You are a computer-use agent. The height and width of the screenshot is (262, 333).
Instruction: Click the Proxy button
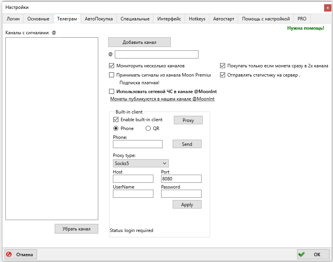(x=188, y=120)
